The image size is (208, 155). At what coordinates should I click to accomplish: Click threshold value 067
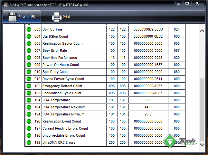pos(177,50)
